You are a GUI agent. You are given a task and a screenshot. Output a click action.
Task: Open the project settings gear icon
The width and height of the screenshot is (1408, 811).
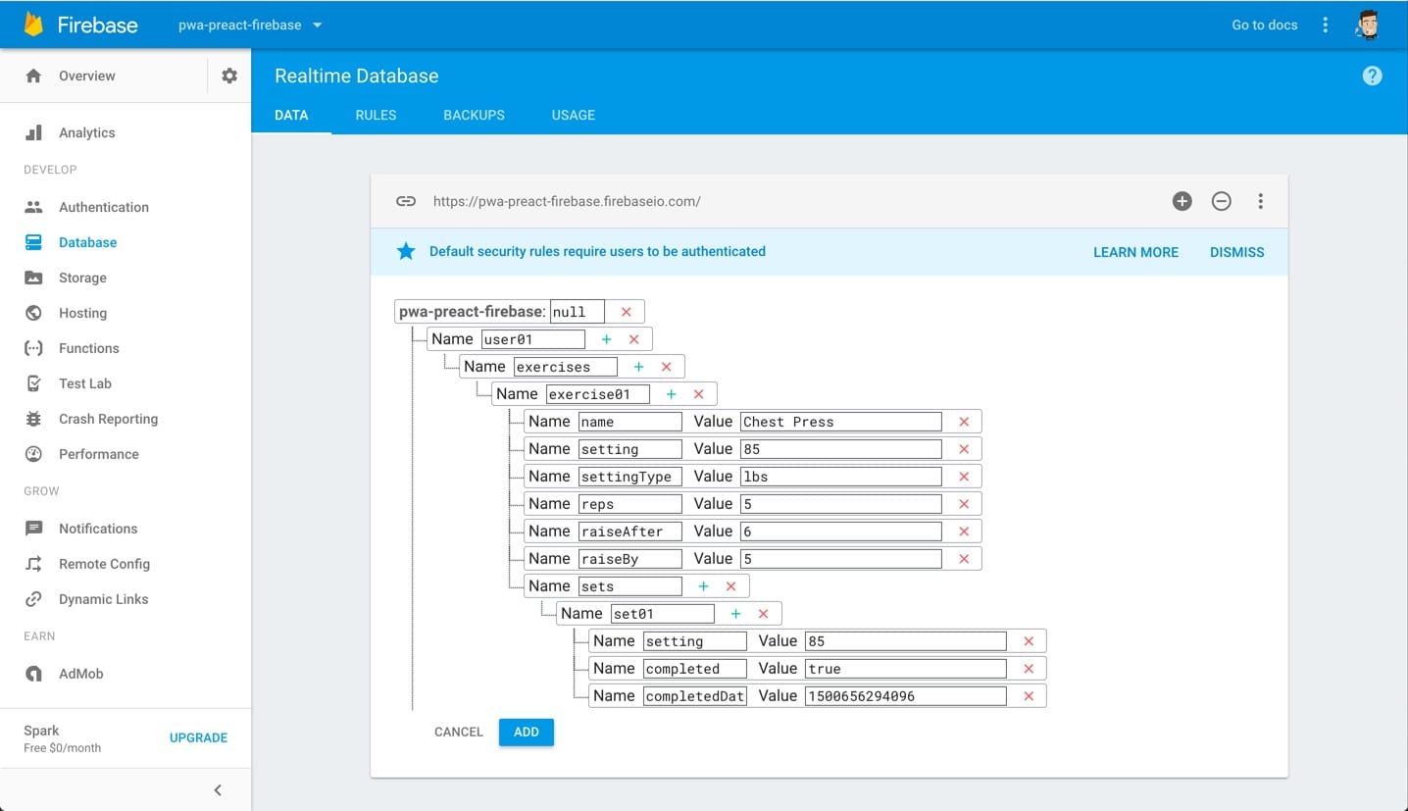click(229, 76)
